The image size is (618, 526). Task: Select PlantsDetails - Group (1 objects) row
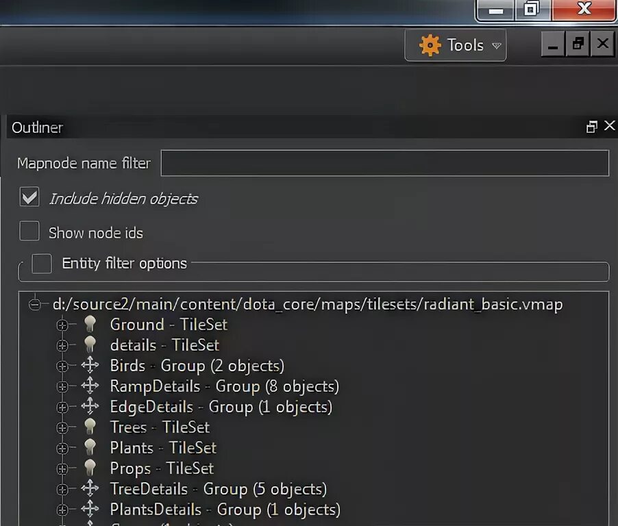point(225,509)
